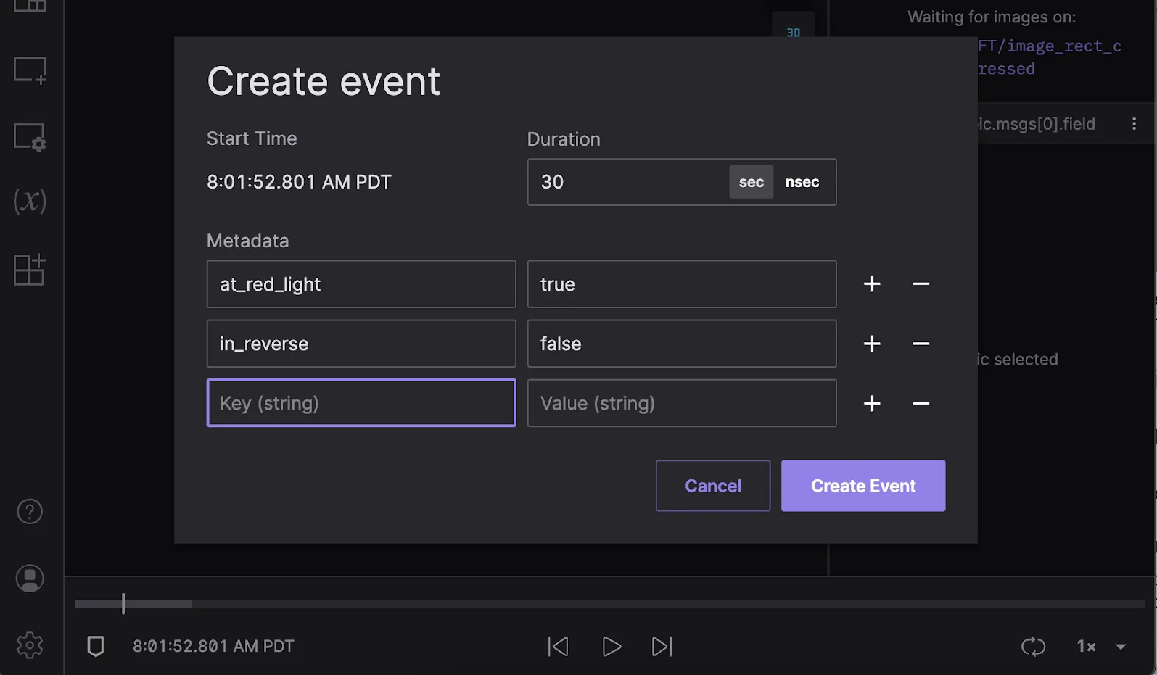Open Panel settings icon in sidebar
Screen dimensions: 1157x675
click(x=30, y=136)
